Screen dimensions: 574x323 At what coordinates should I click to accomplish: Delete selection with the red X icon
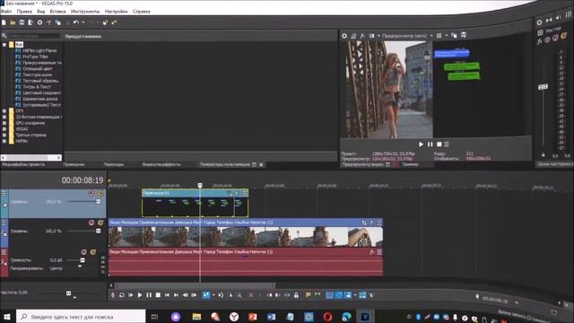[x=251, y=295]
